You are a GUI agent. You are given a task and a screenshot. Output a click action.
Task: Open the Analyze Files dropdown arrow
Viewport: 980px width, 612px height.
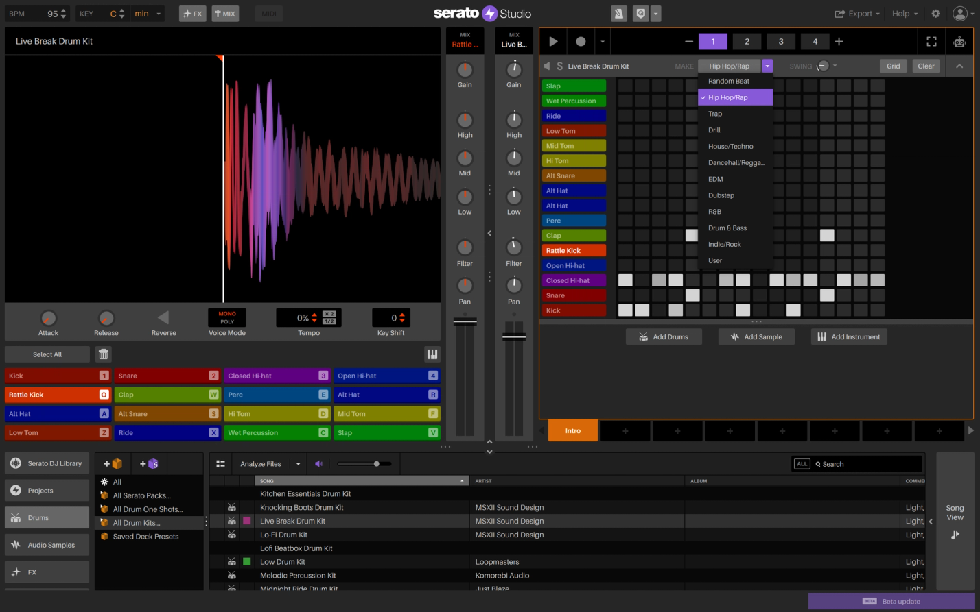click(x=299, y=463)
